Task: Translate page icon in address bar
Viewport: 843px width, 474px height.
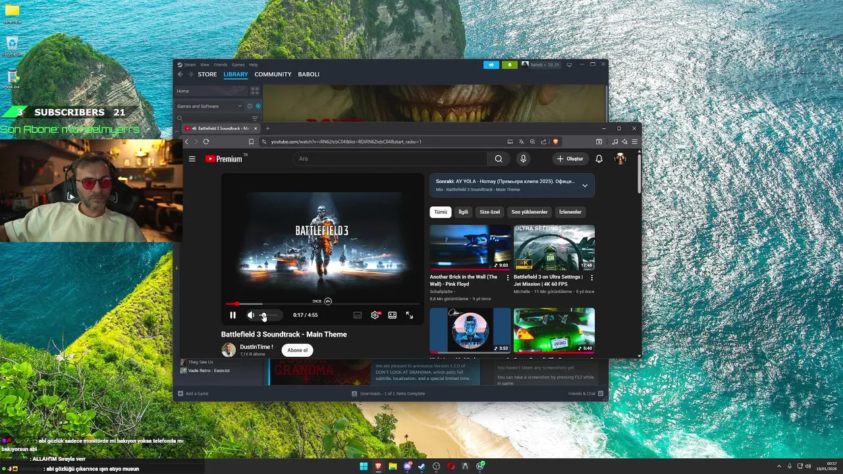Action: click(x=521, y=142)
